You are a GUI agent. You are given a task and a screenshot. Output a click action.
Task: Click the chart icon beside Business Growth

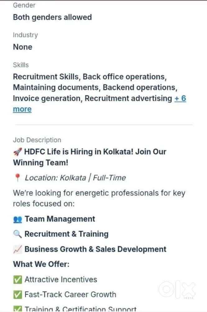pyautogui.click(x=18, y=249)
